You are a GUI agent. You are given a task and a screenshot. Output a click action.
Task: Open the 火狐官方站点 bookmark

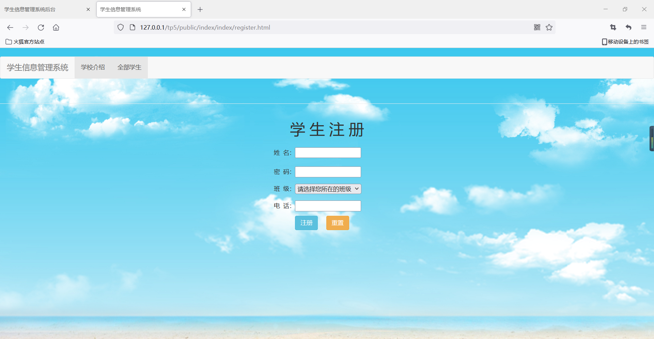coord(25,42)
